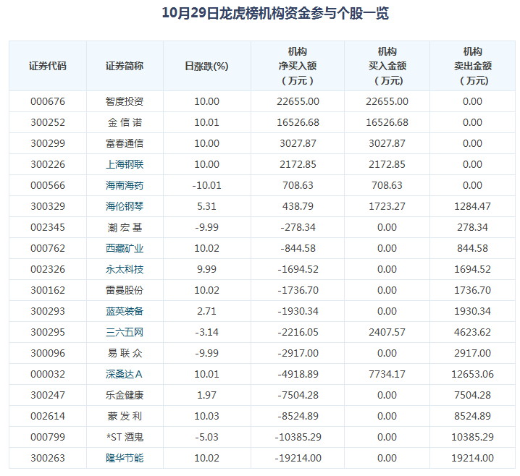This screenshot has height=476, width=520.
Task: Open the 深桑达A stock link
Action: coord(125,374)
